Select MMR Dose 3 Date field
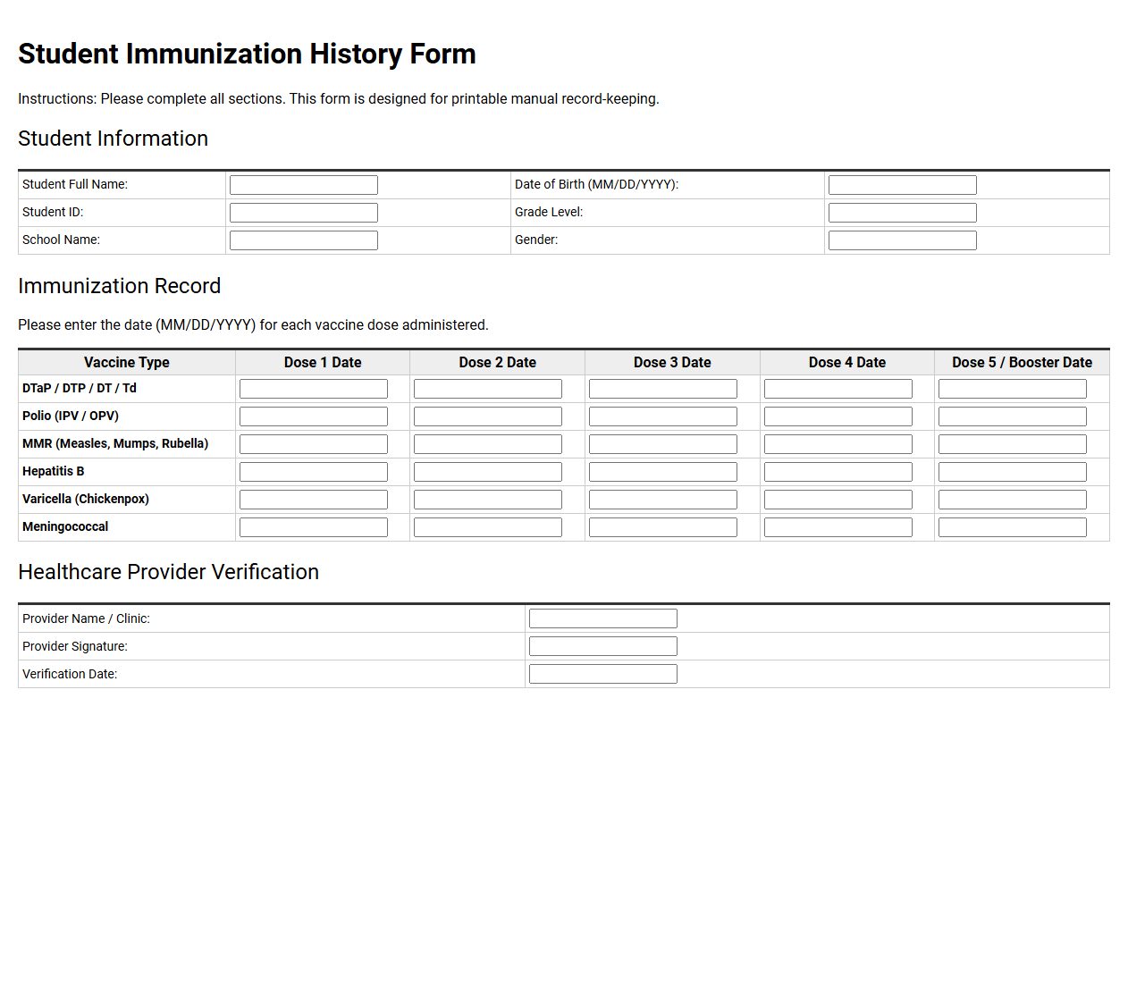 pyautogui.click(x=663, y=444)
